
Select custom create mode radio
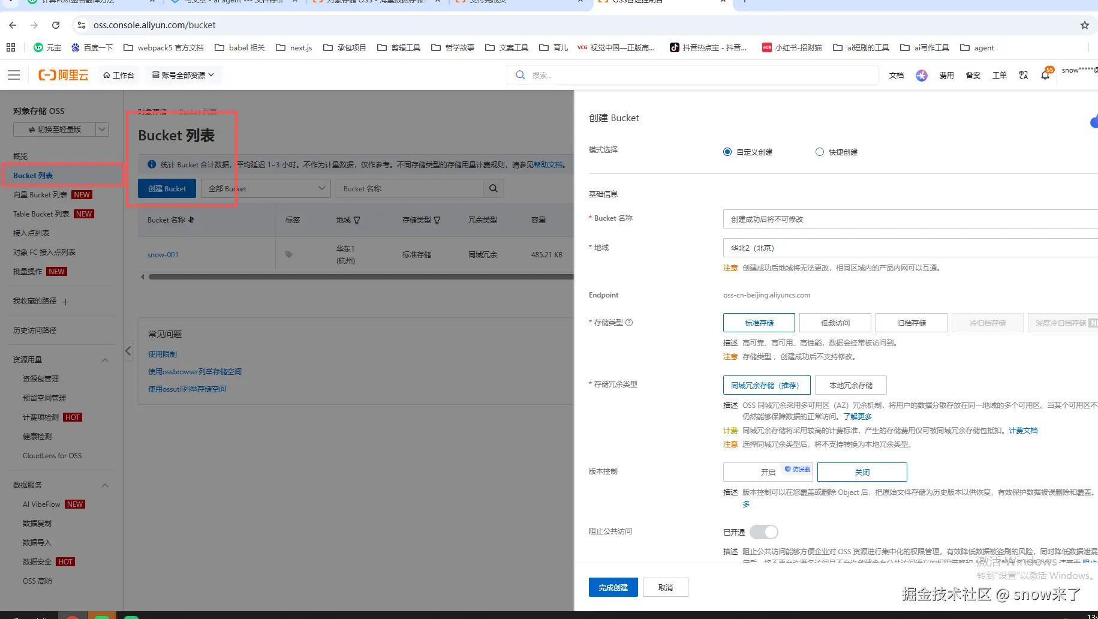tap(727, 152)
